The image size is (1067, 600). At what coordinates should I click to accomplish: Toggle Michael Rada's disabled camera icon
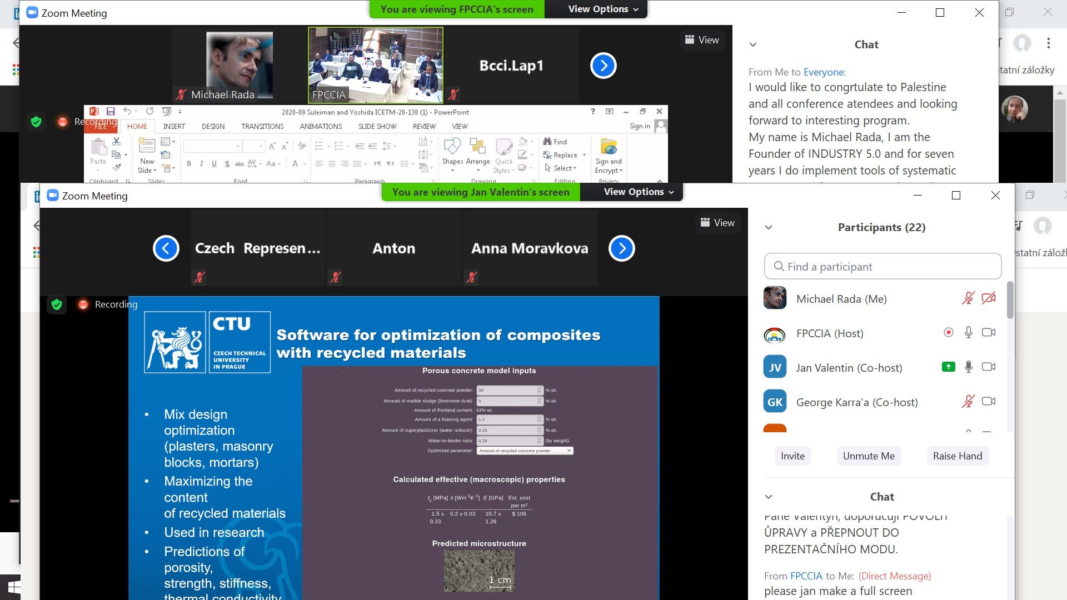pyautogui.click(x=989, y=298)
